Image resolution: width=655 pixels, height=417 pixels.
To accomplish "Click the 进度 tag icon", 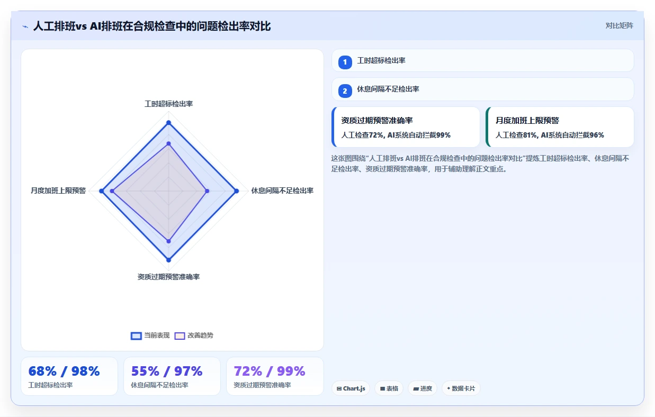I will (416, 388).
